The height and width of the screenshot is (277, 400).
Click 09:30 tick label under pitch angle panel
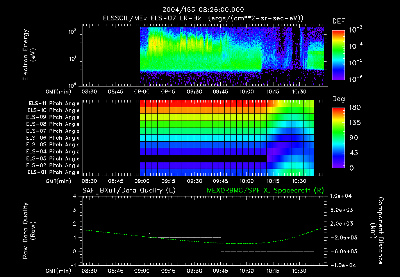coord(195,181)
